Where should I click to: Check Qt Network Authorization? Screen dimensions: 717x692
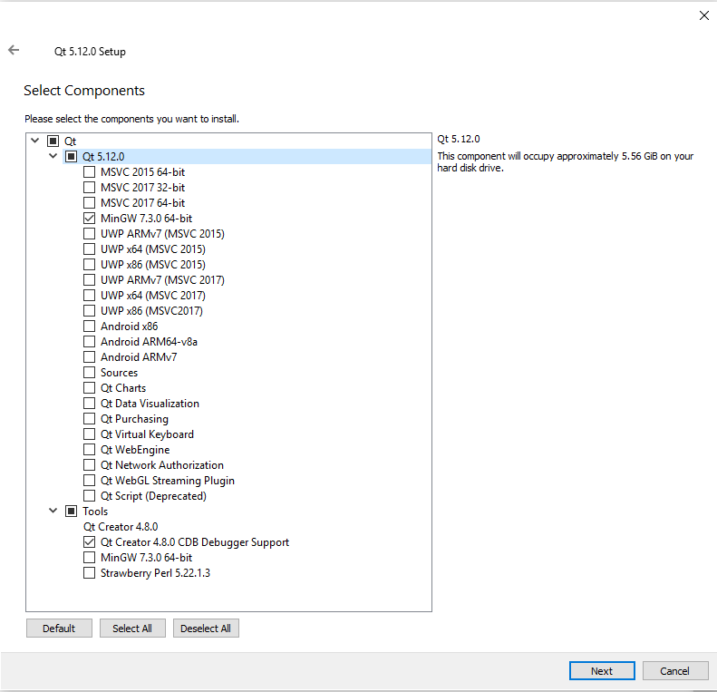89,465
